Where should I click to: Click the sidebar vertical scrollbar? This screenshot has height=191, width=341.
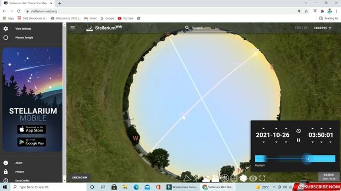64,102
